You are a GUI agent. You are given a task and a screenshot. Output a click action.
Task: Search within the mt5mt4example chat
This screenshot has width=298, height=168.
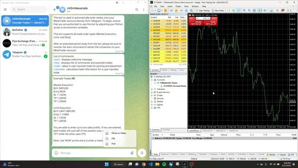137,9
